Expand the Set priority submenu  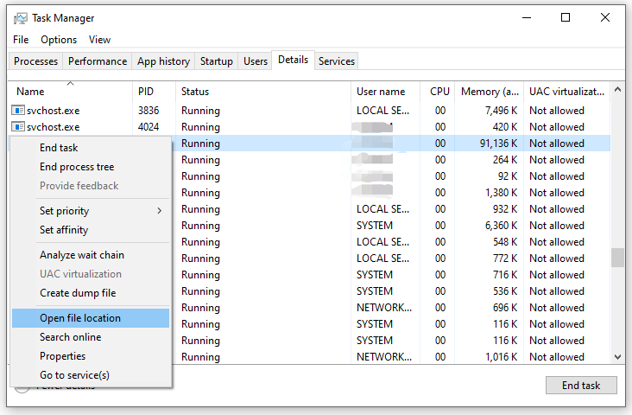coord(91,211)
